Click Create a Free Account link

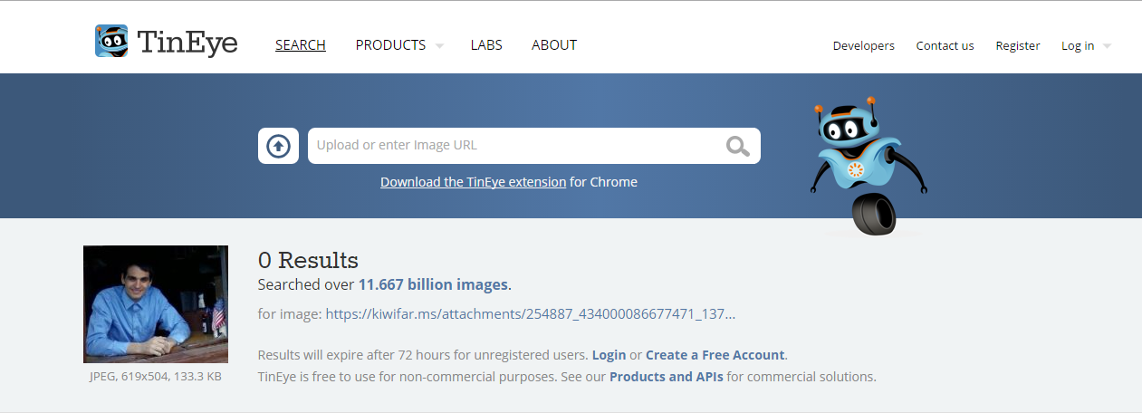715,355
